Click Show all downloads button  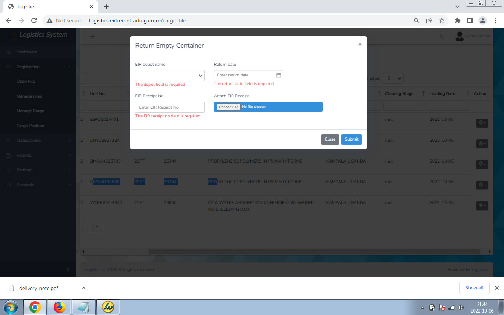point(474,288)
